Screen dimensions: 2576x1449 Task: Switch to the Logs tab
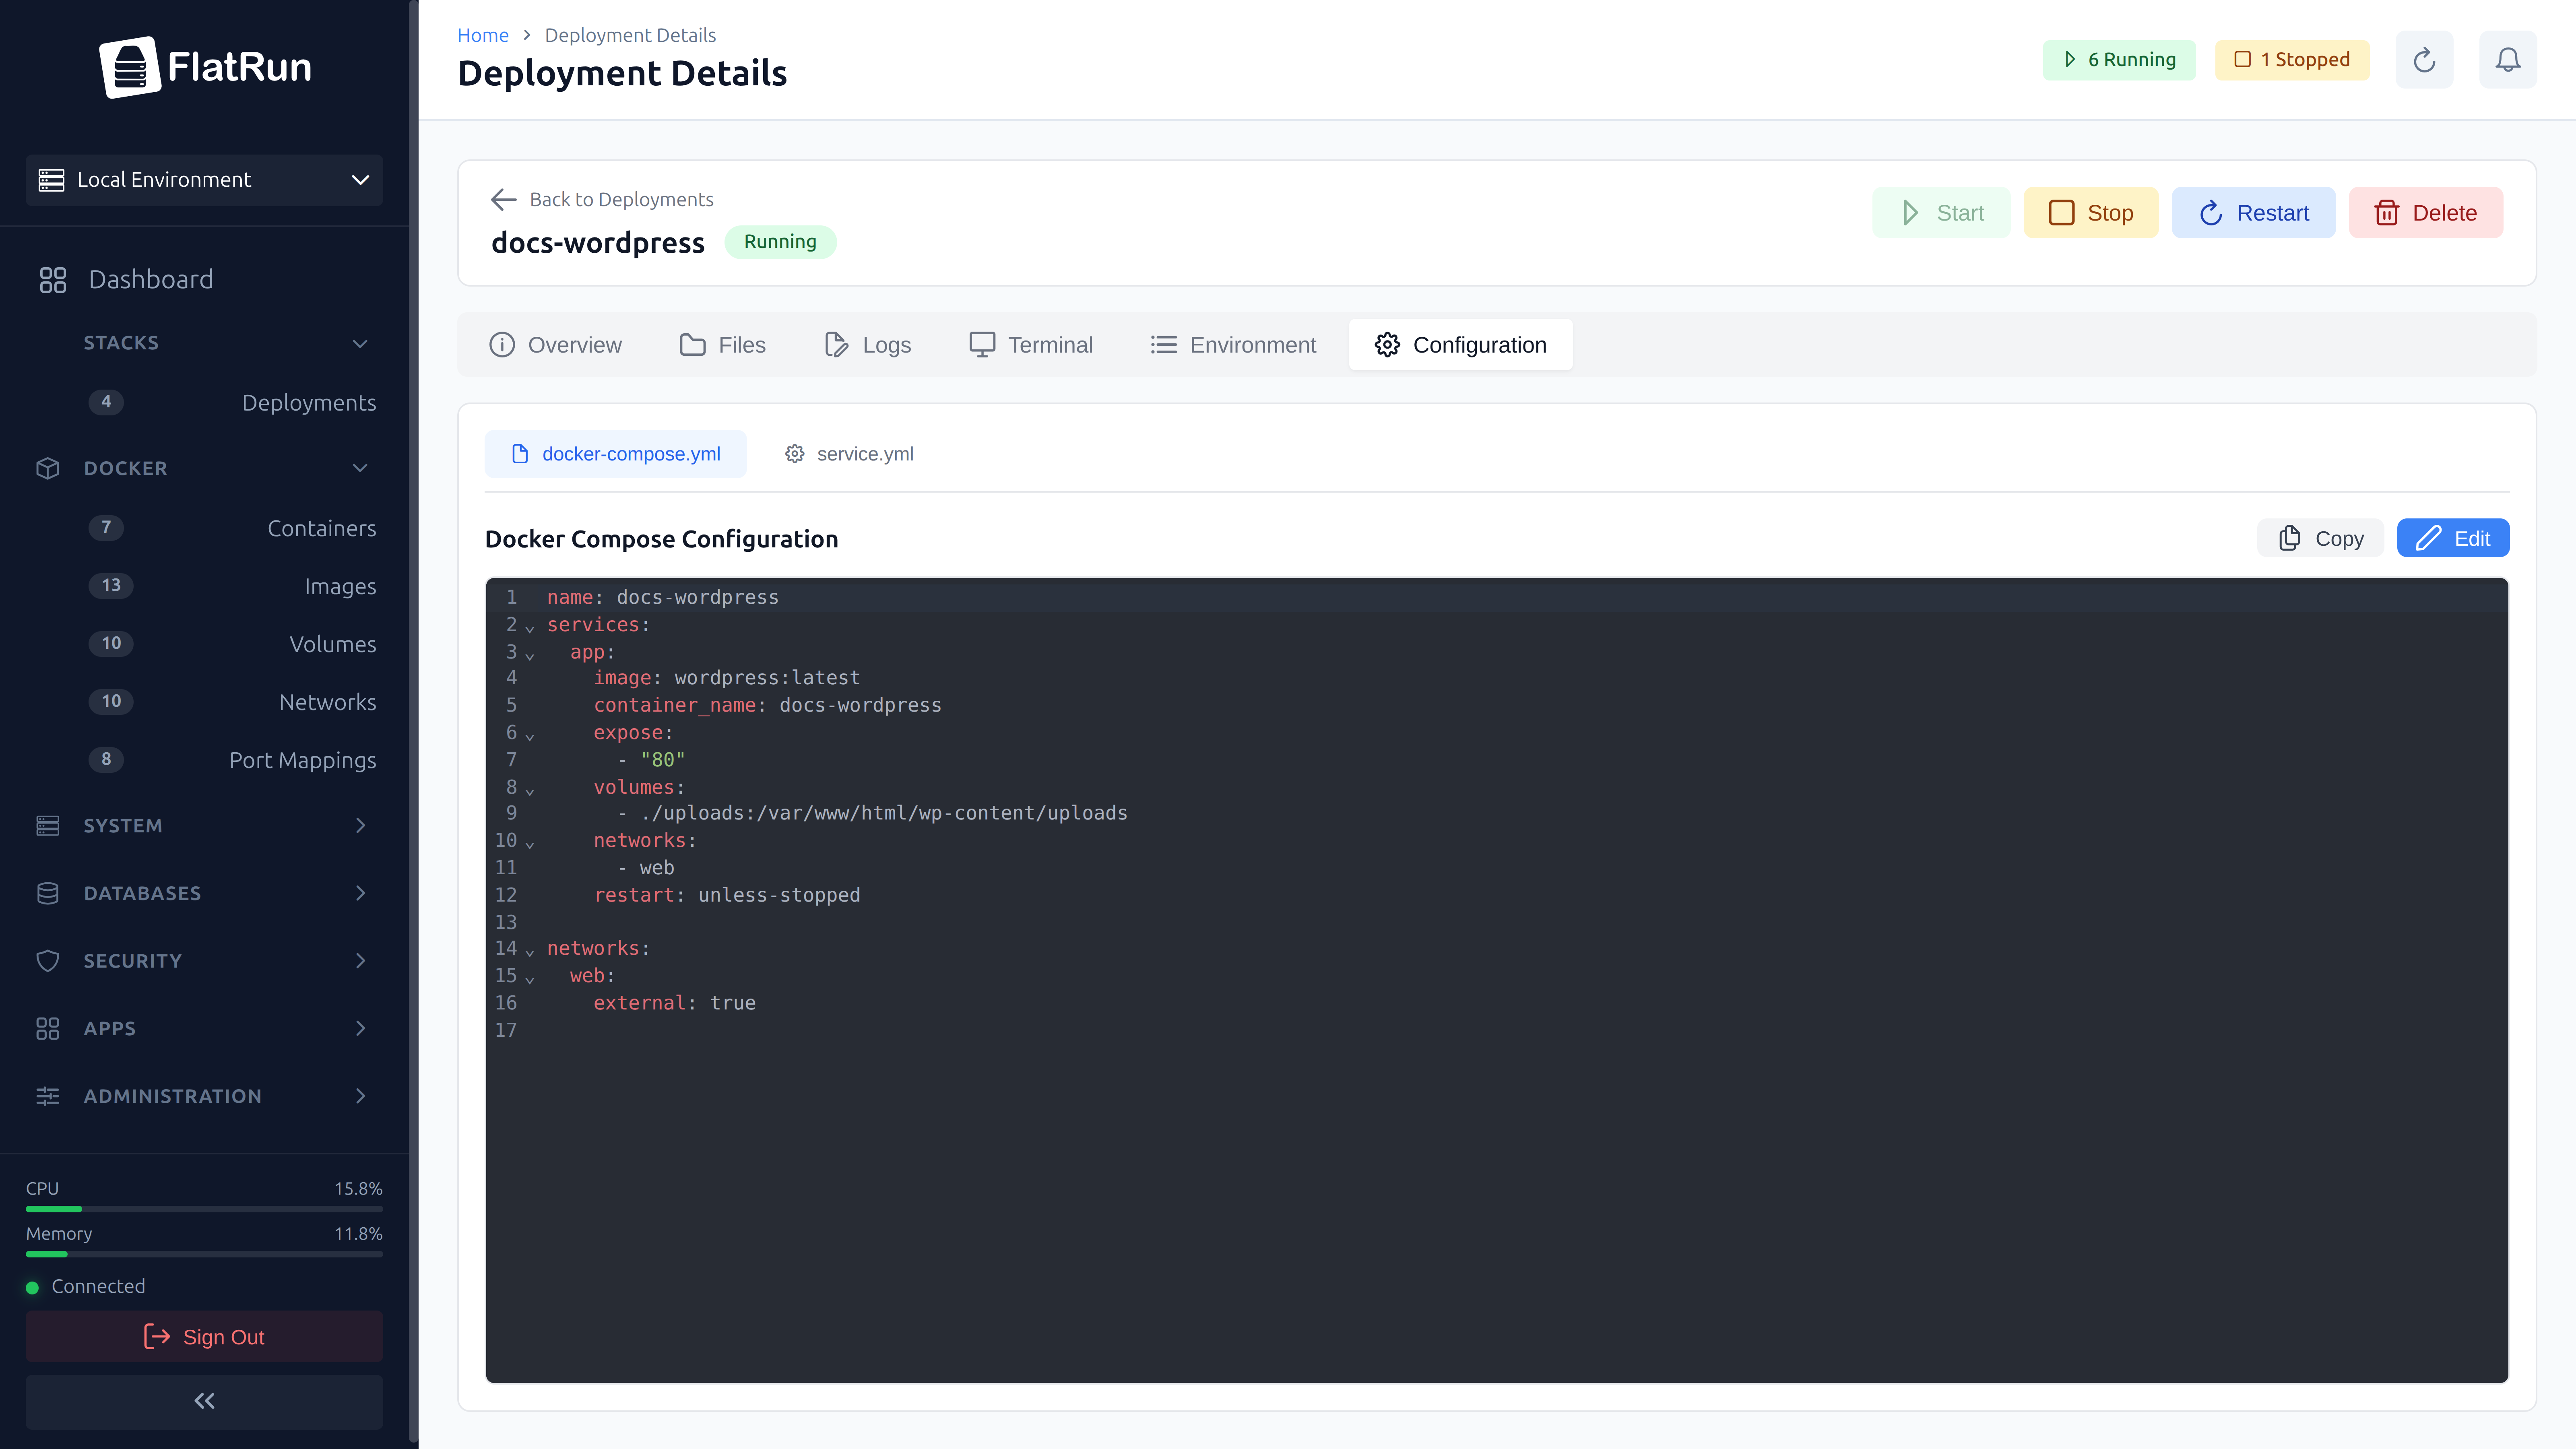[867, 344]
